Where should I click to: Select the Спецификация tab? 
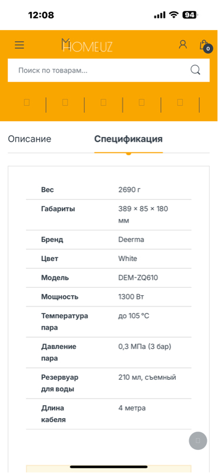coord(128,139)
